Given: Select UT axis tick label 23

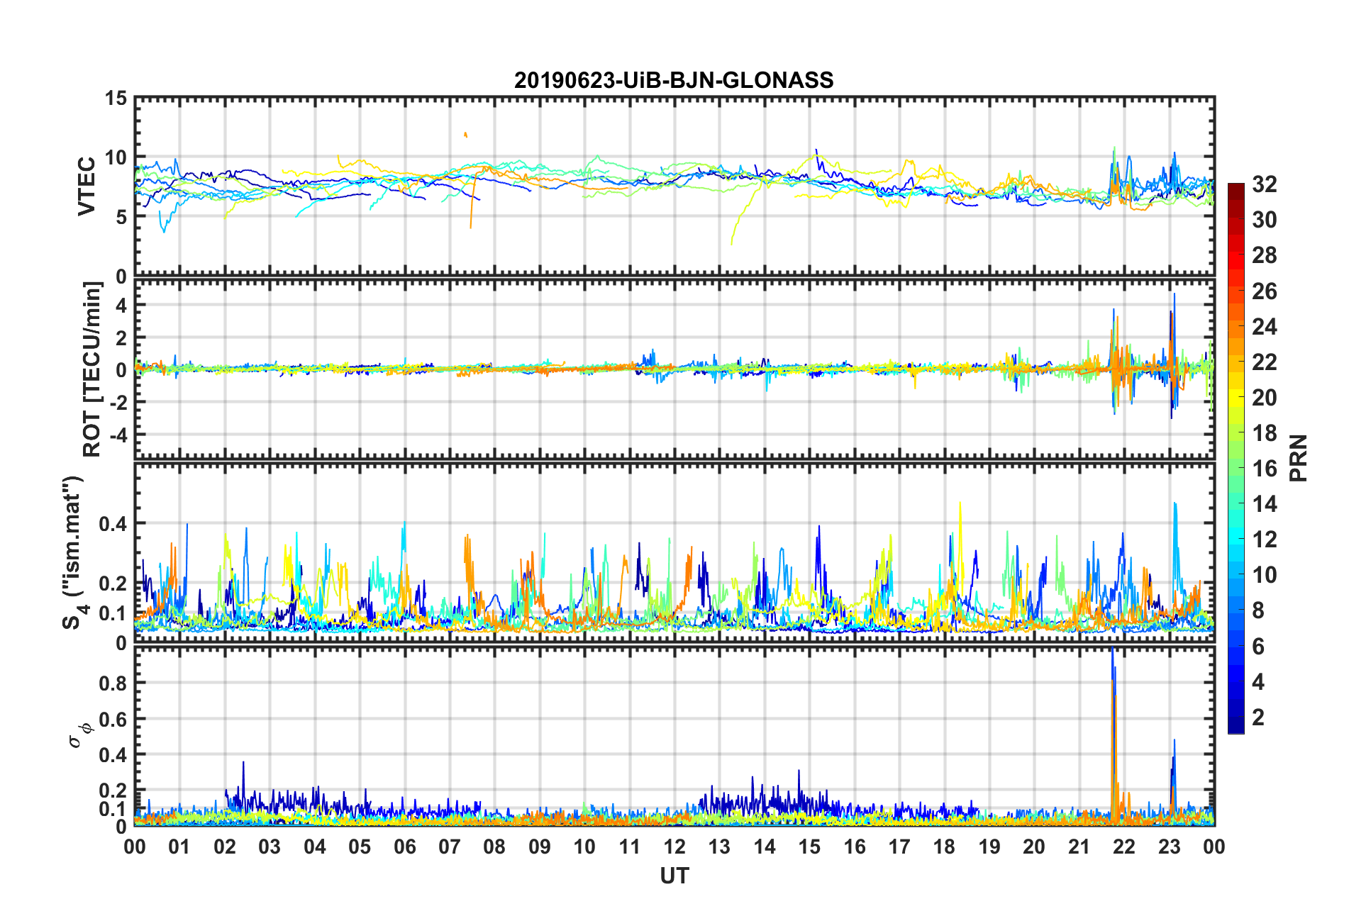Looking at the screenshot, I should click(x=1170, y=847).
